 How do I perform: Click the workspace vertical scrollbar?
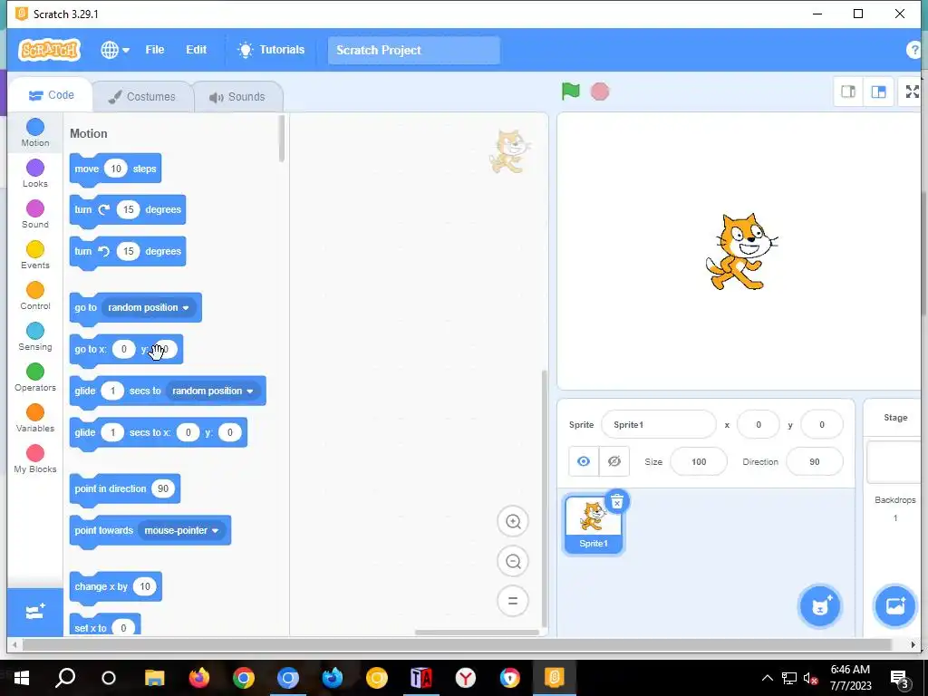tap(545, 498)
